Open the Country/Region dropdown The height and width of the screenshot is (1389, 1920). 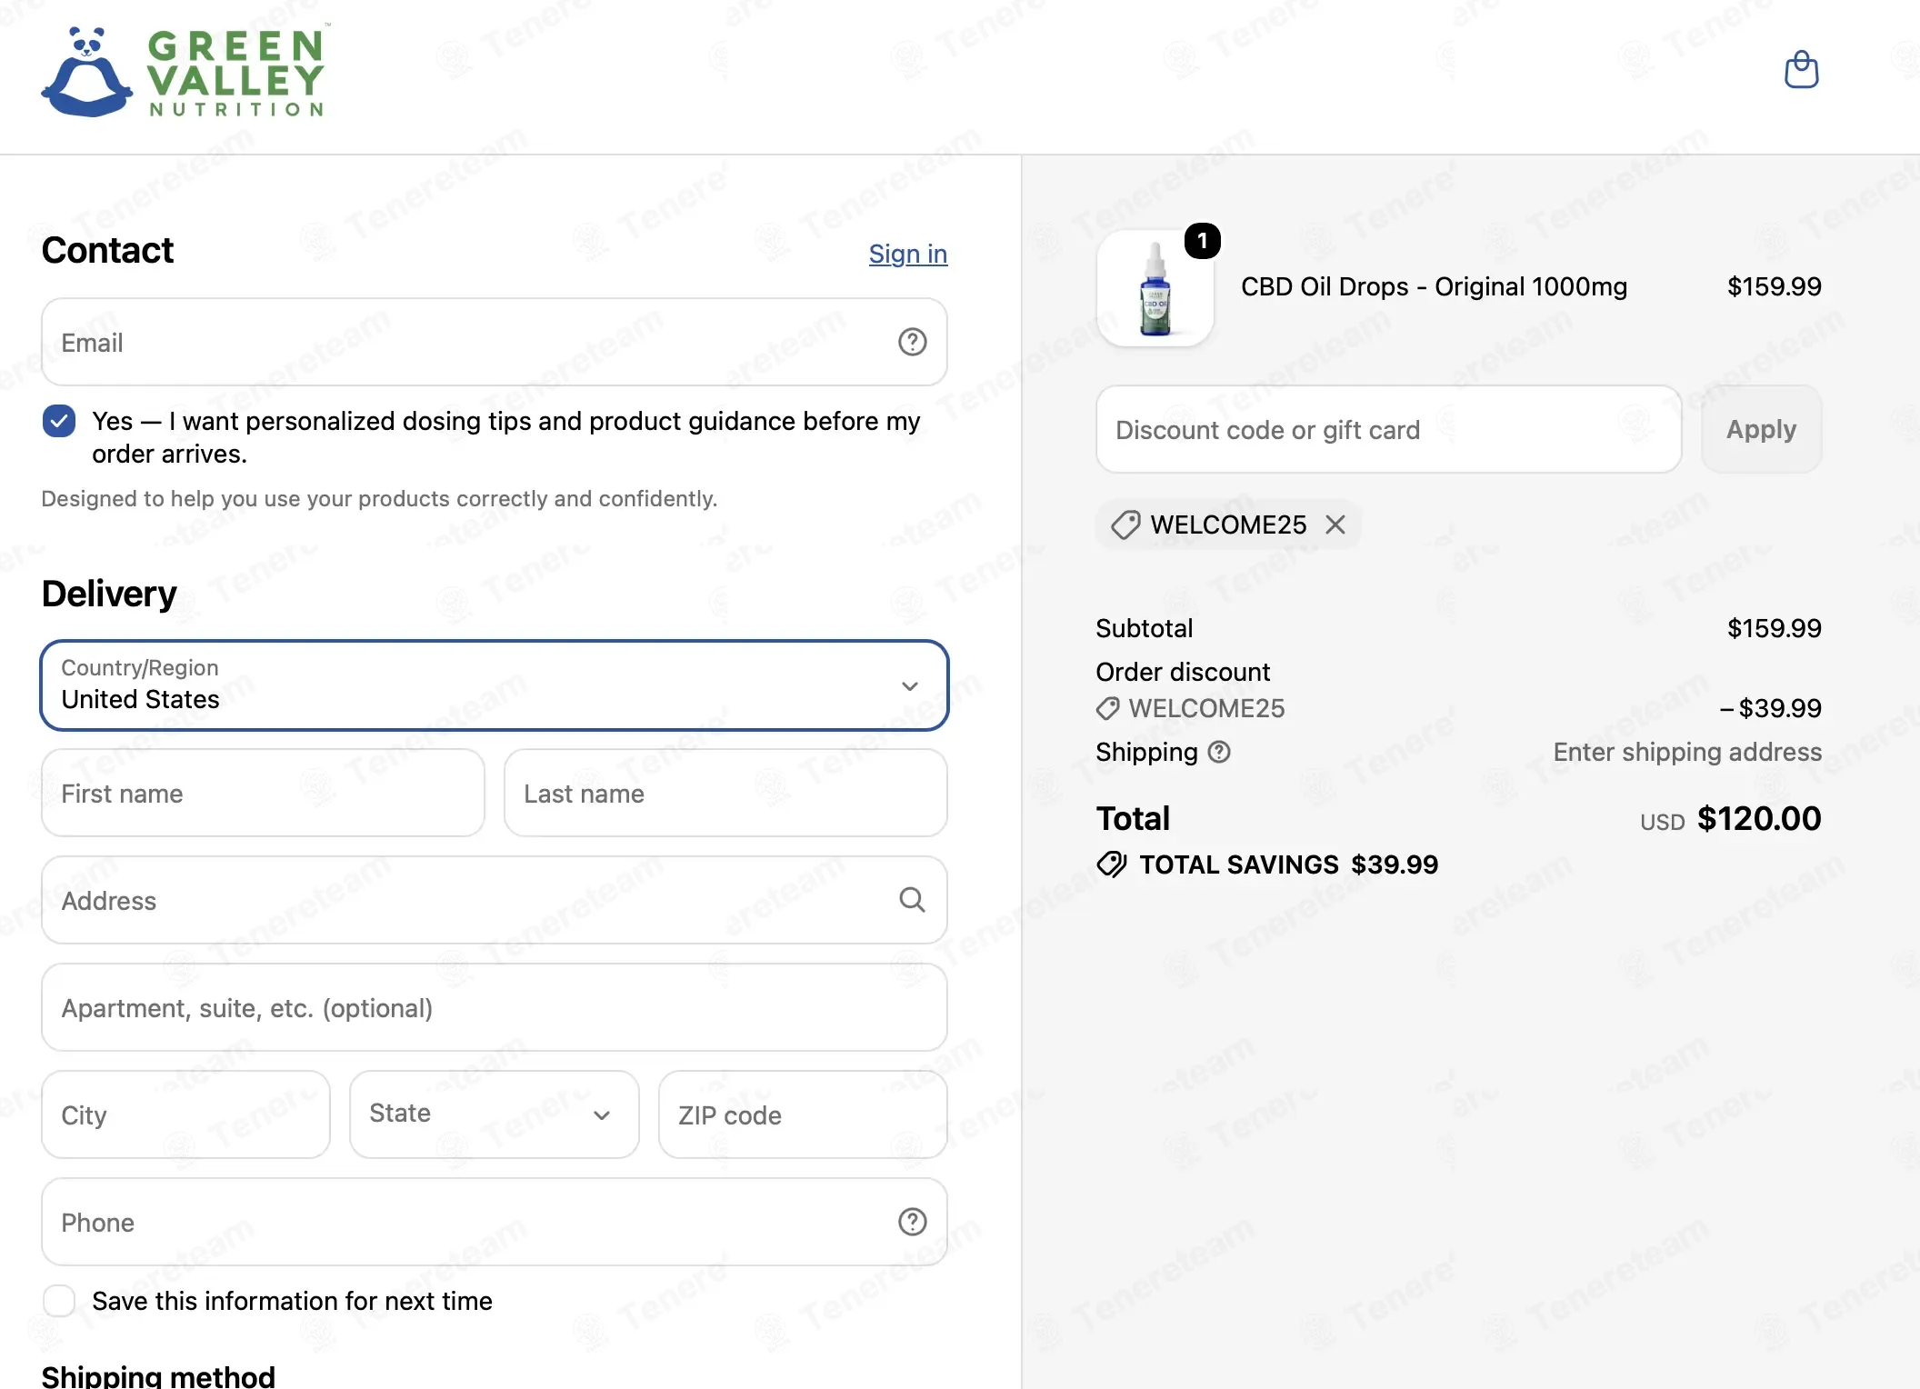pyautogui.click(x=495, y=685)
